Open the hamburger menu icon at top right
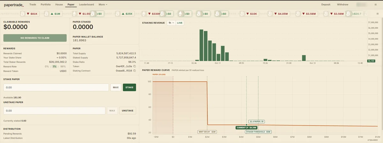 click(375, 5)
